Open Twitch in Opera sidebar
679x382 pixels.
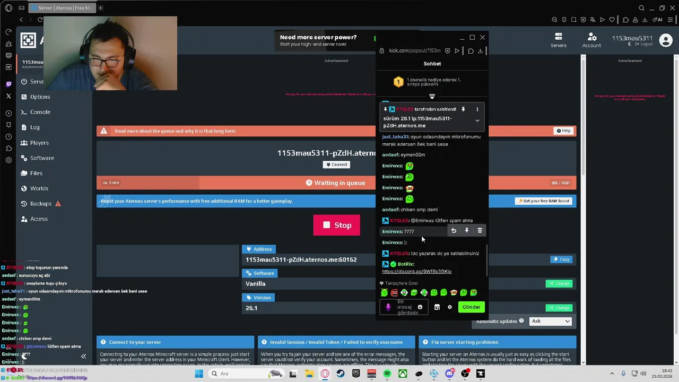click(8, 84)
